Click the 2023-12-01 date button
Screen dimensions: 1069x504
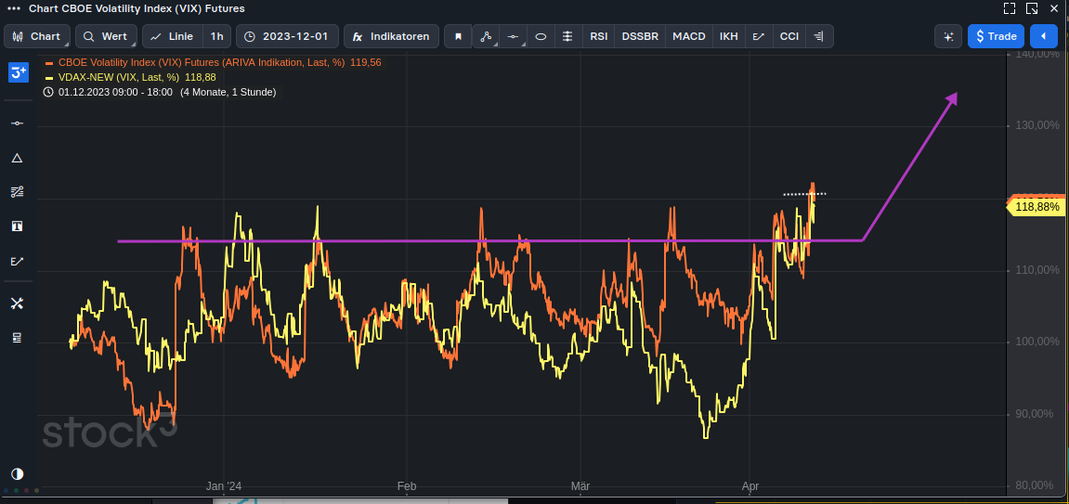click(286, 36)
